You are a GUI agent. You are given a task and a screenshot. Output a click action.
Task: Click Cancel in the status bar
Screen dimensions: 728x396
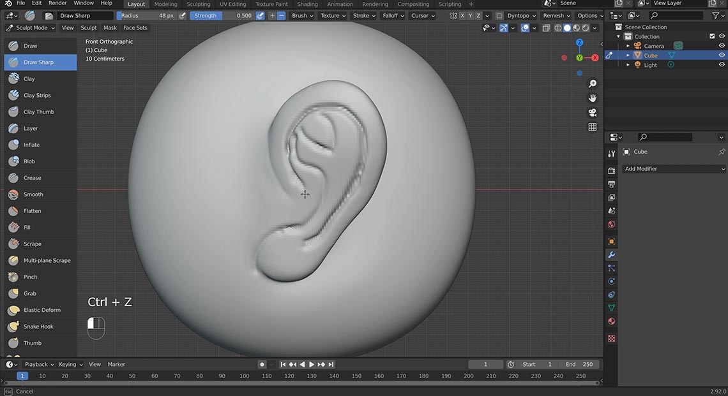(x=24, y=391)
